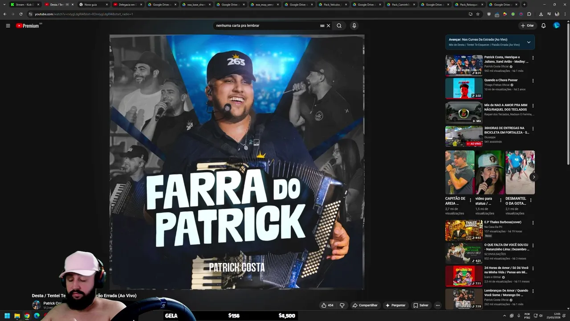Open the on-screen keyboard in search box
The width and height of the screenshot is (570, 321).
tap(322, 25)
